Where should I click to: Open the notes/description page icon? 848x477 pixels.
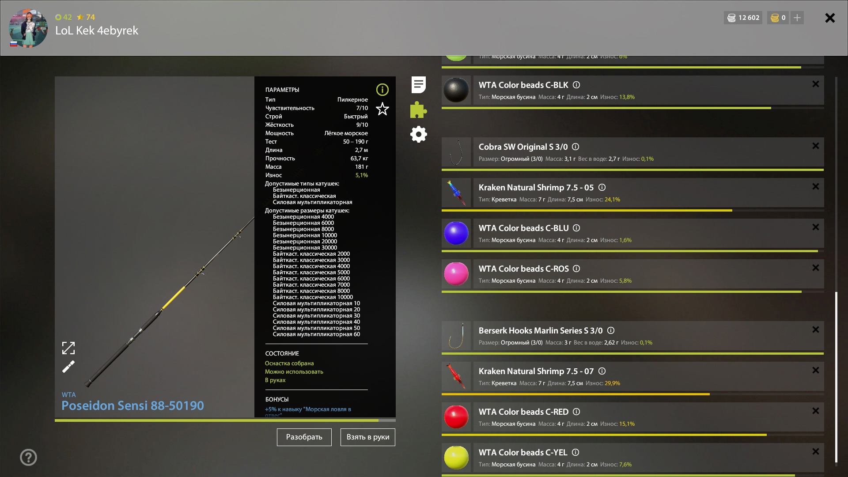tap(419, 85)
